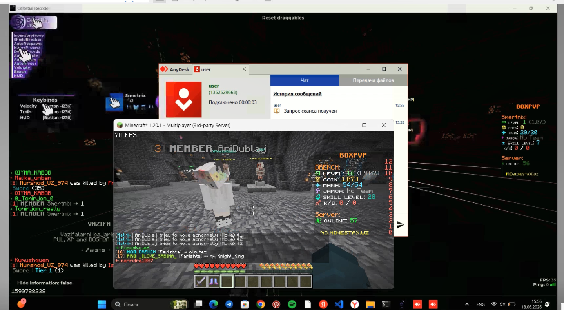Open the Terminal taskbar icon

coord(386,304)
